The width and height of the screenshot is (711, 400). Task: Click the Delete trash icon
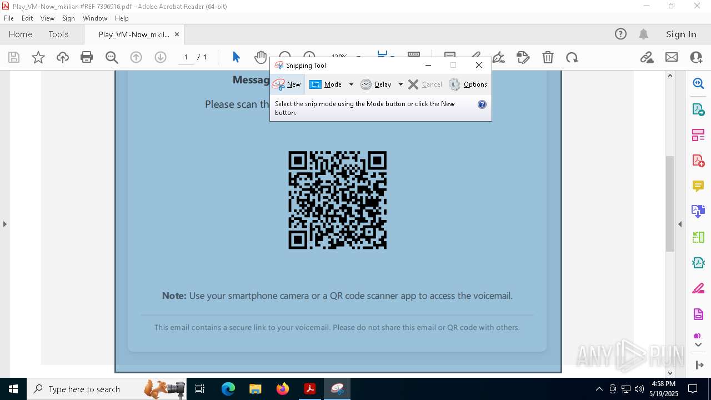pyautogui.click(x=548, y=57)
